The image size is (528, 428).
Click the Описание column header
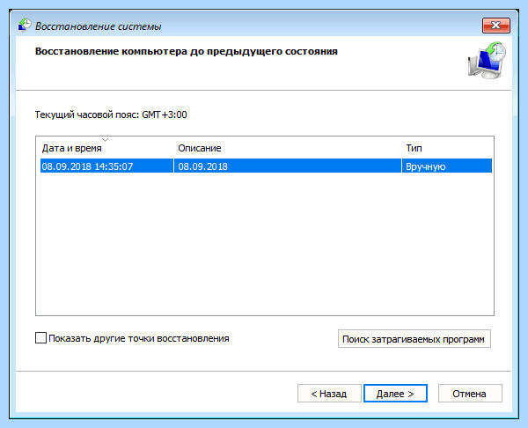click(200, 148)
